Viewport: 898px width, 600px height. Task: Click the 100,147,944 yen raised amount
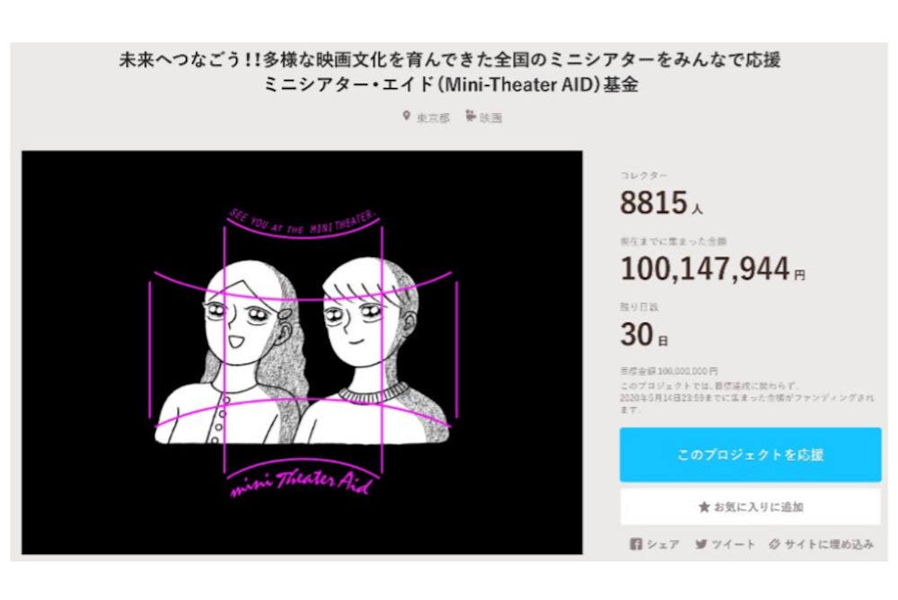coord(705,268)
